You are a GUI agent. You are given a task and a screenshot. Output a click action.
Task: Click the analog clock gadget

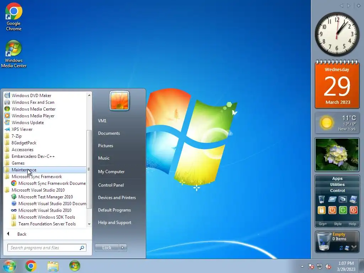pyautogui.click(x=337, y=34)
